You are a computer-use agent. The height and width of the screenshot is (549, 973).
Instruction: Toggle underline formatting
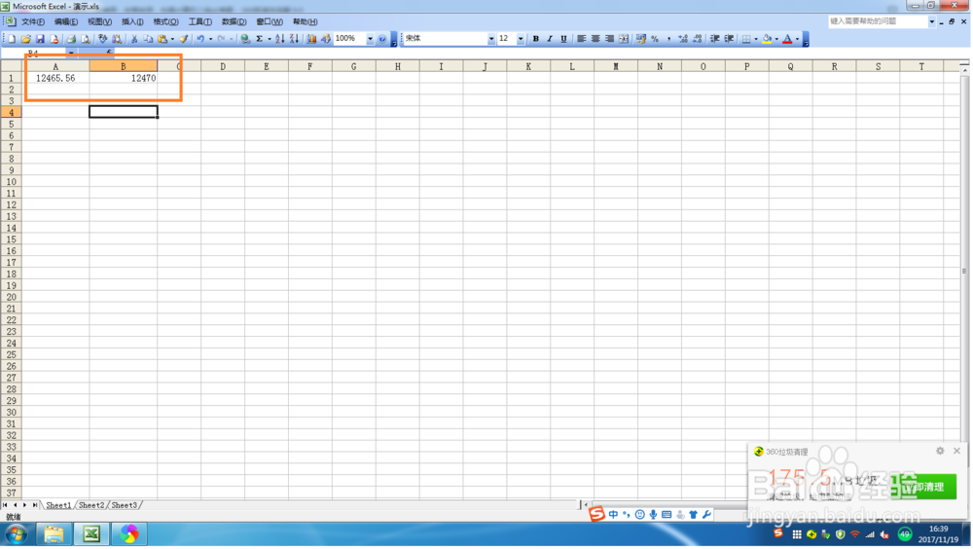(564, 39)
